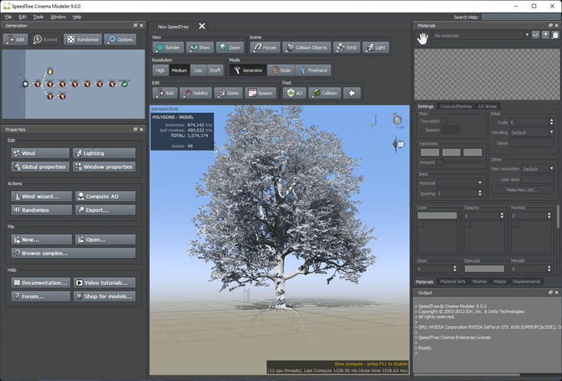
Task: Click the Wind wizard button
Action: coord(41,197)
